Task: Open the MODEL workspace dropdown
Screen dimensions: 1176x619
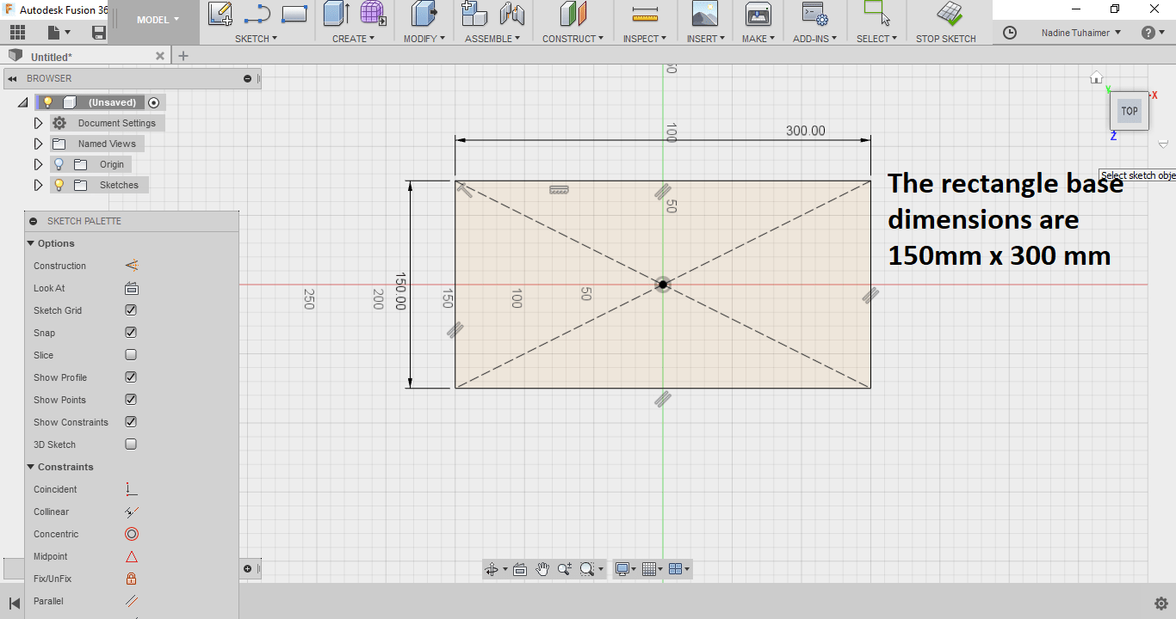Action: click(158, 19)
